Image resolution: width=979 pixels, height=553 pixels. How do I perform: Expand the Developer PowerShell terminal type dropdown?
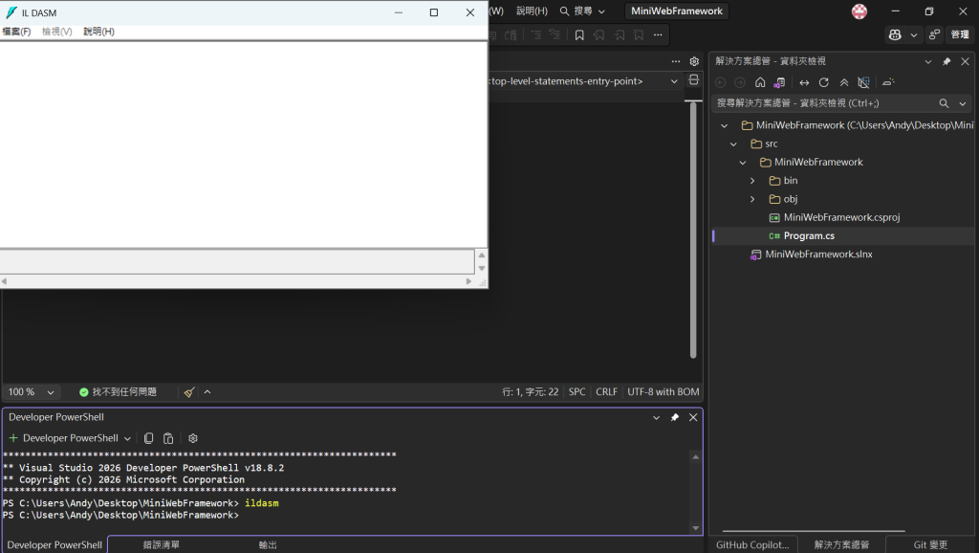(127, 438)
